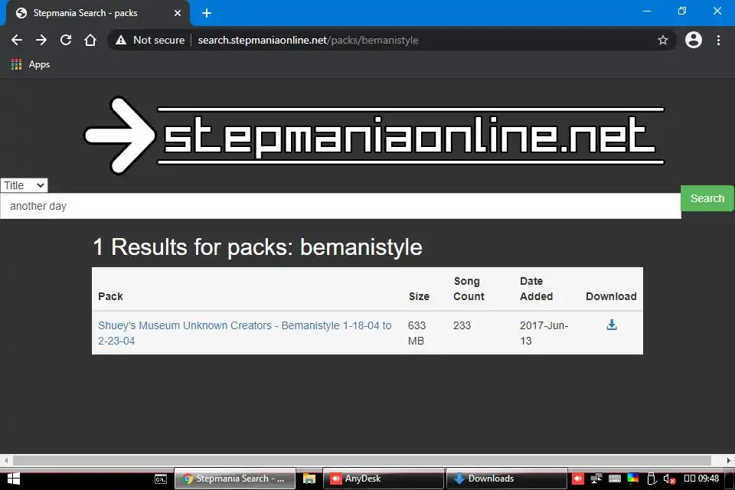Open the network tray icon
This screenshot has height=490, width=735.
click(596, 479)
